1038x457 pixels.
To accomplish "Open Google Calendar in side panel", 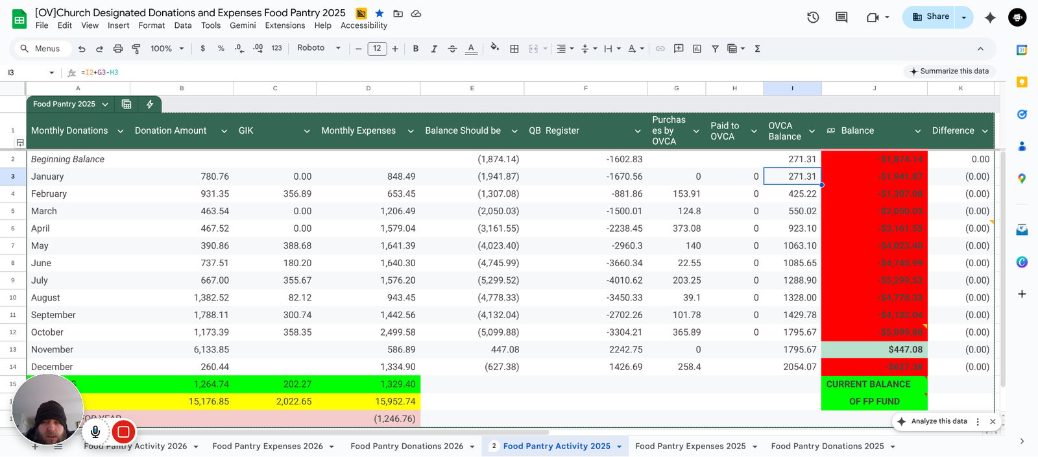I will coord(1022,50).
